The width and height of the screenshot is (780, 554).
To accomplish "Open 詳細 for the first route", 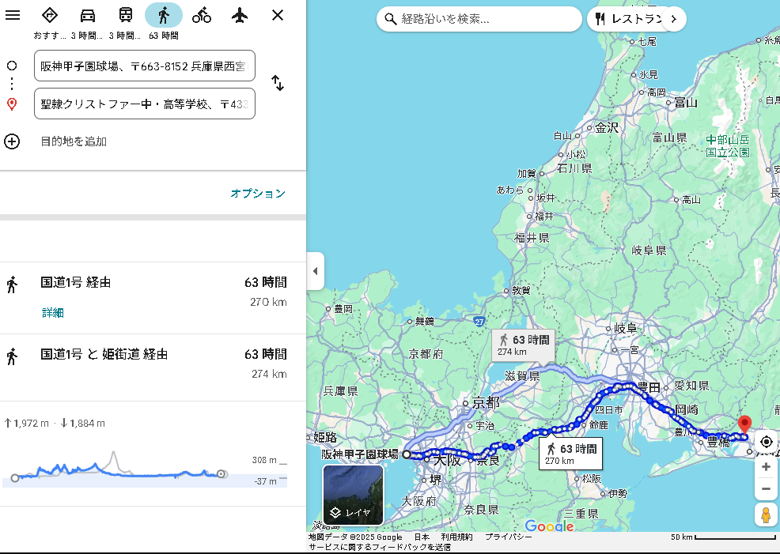I will [53, 312].
